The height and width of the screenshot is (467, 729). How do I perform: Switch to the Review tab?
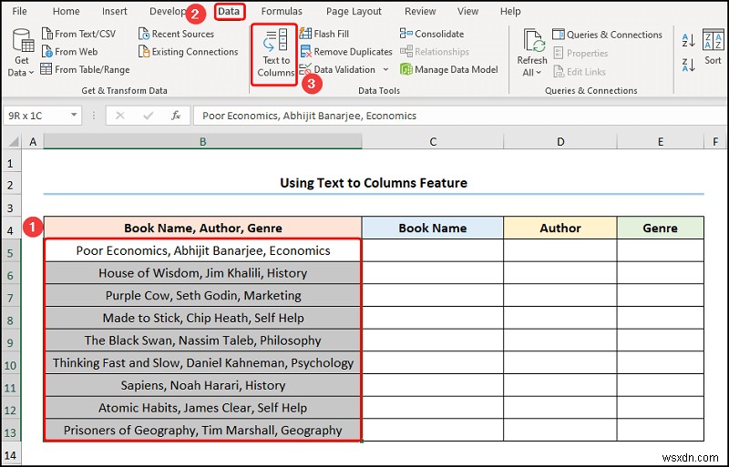coord(420,11)
